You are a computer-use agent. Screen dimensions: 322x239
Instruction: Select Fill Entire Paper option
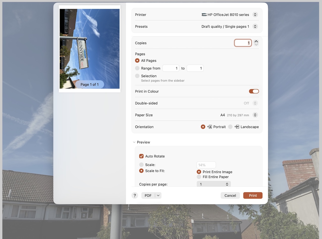point(199,177)
